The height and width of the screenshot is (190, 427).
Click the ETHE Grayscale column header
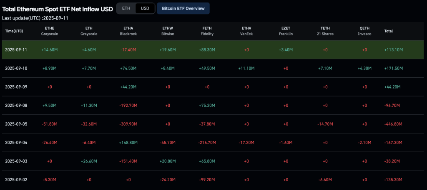(49, 31)
